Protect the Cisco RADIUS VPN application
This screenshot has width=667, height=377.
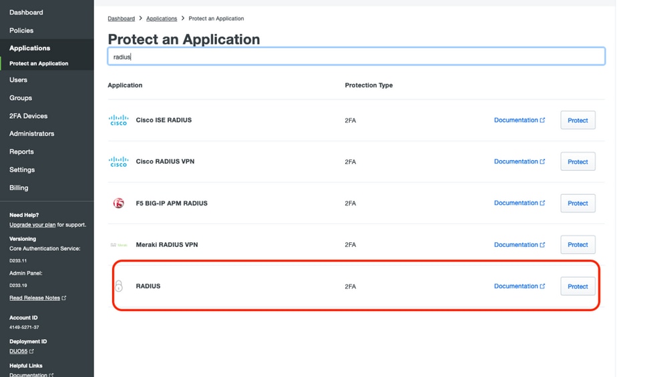[x=578, y=161]
